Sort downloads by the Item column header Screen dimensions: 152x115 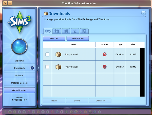73,44
